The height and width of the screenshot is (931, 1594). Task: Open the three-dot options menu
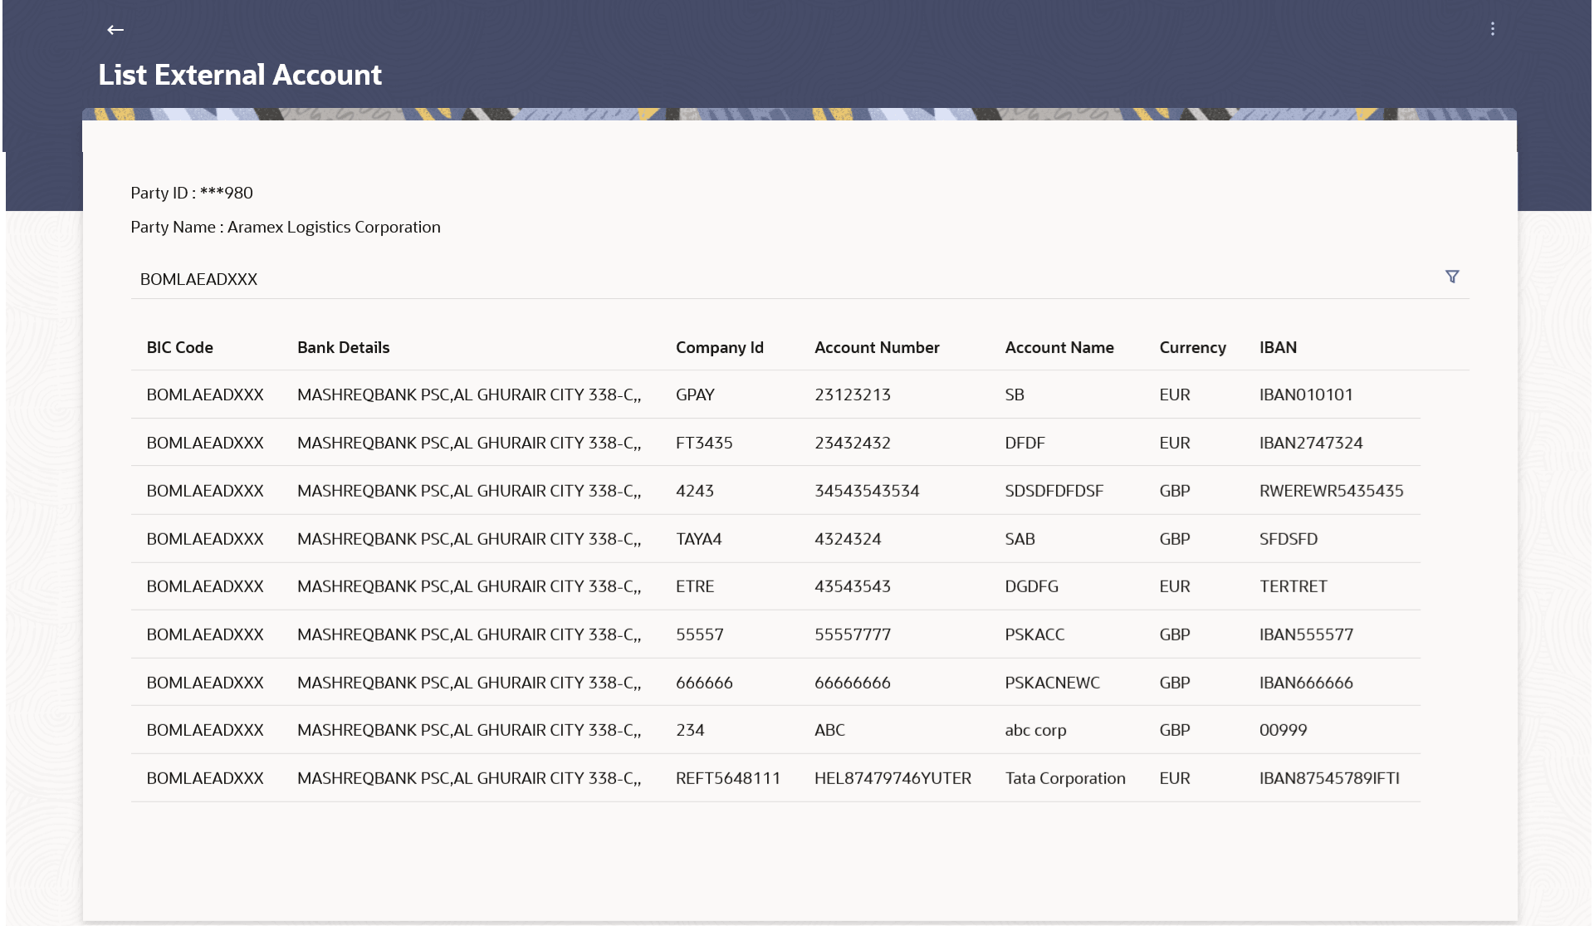point(1492,29)
